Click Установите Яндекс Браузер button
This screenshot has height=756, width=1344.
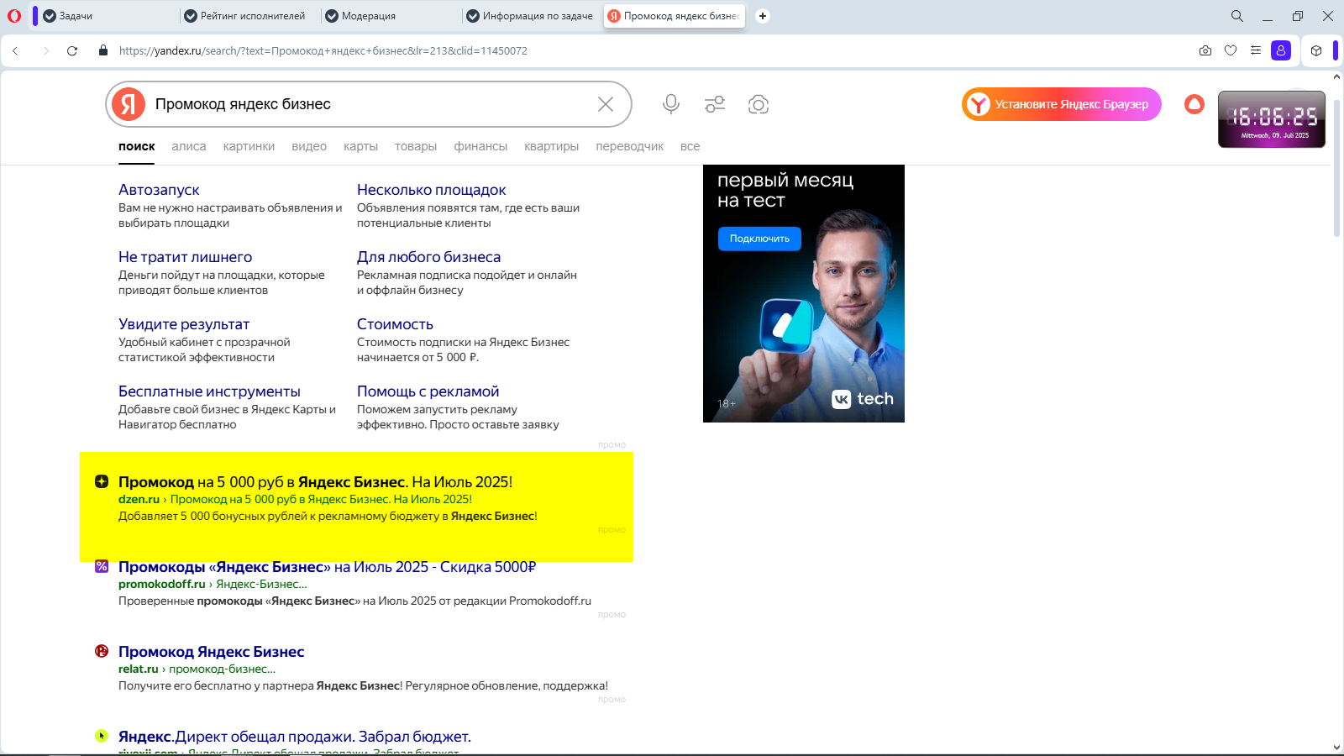click(x=1062, y=104)
